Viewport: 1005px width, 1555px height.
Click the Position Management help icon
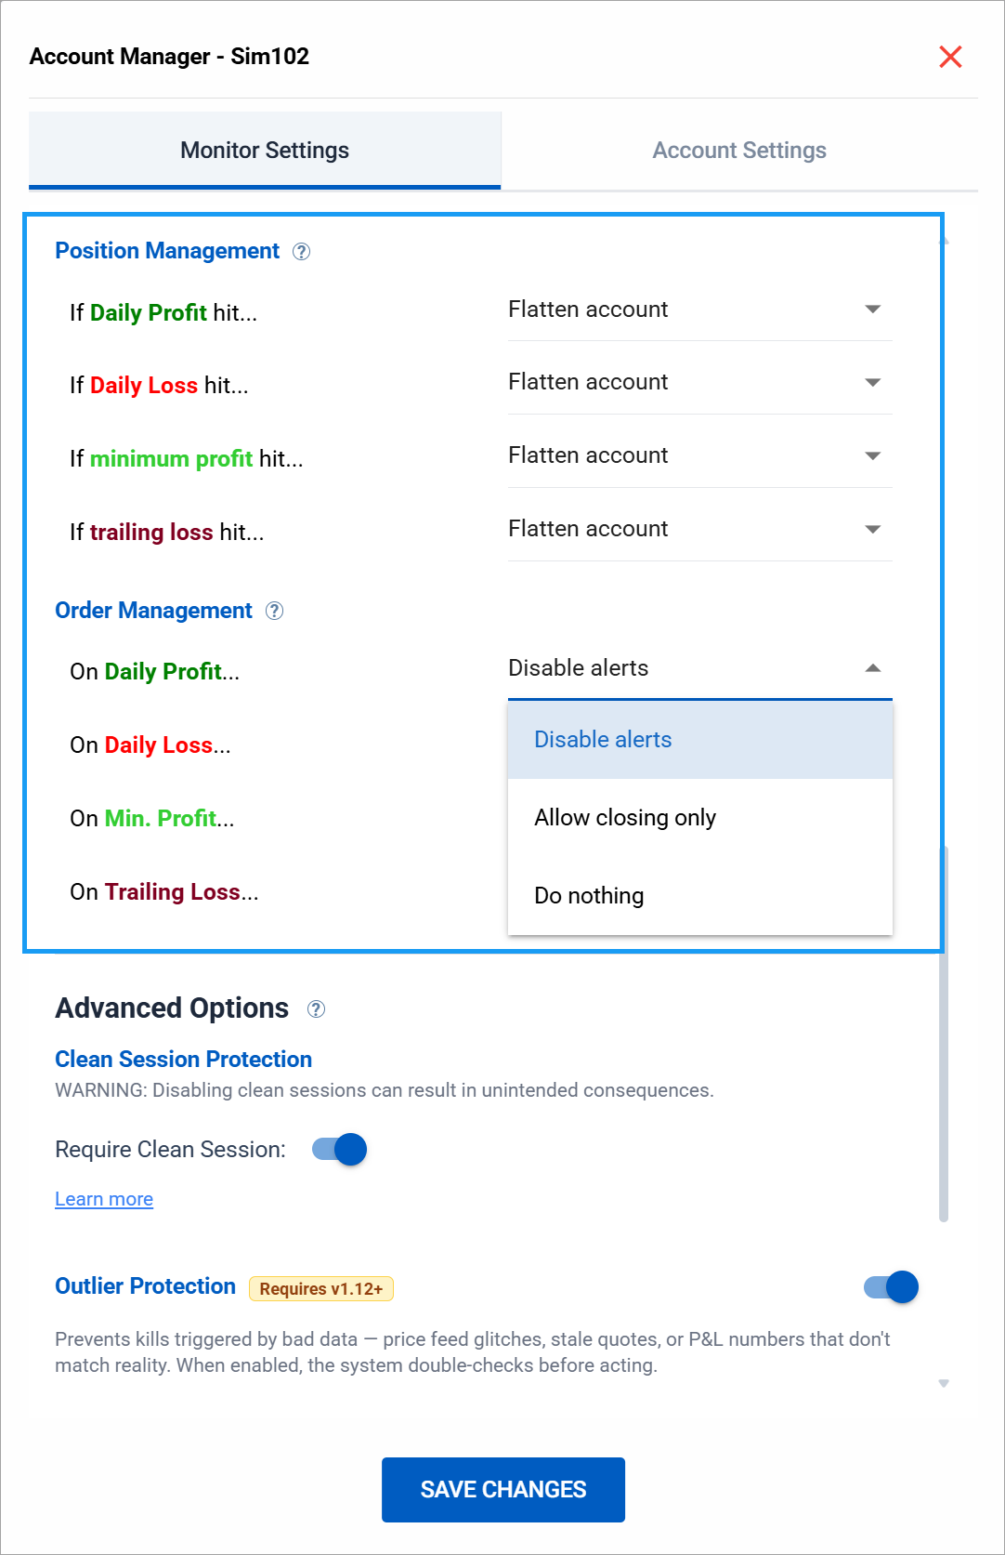pos(301,252)
